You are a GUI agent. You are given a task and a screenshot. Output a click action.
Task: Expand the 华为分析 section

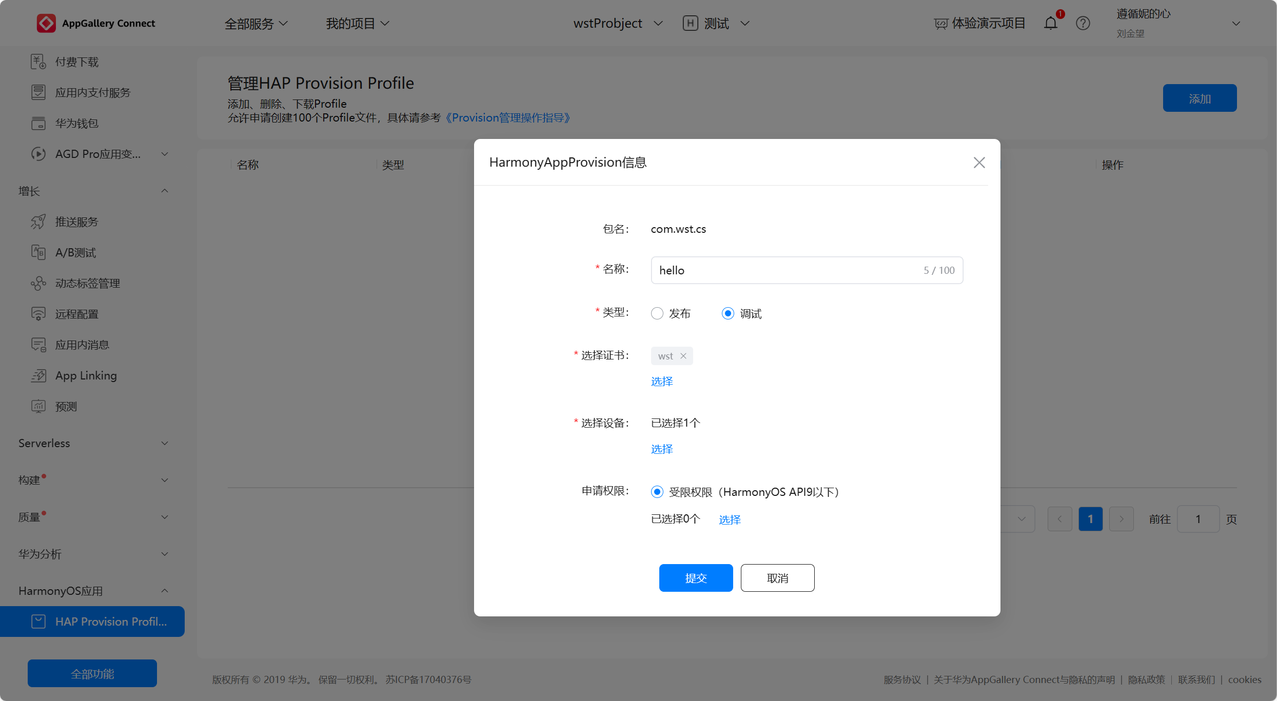pos(165,554)
